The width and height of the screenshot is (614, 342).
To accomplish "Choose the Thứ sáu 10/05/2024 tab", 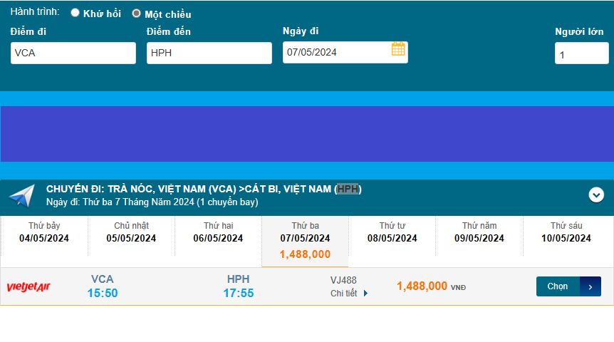I will click(x=566, y=232).
